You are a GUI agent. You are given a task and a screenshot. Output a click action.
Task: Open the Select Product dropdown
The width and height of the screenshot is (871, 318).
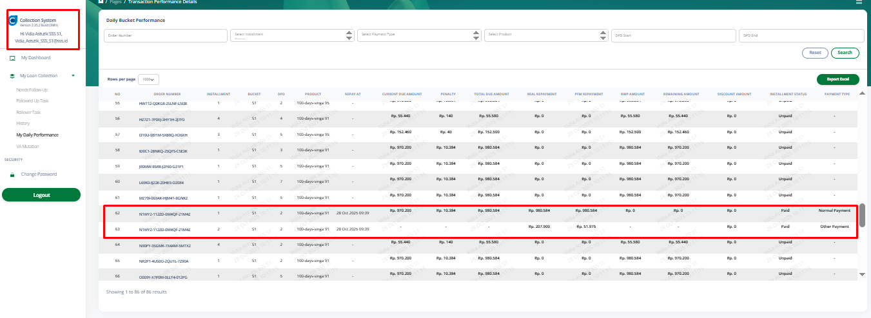pyautogui.click(x=546, y=35)
